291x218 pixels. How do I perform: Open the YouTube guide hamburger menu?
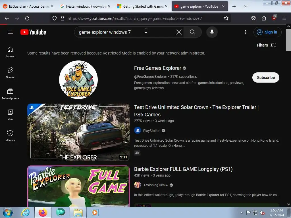[10, 32]
